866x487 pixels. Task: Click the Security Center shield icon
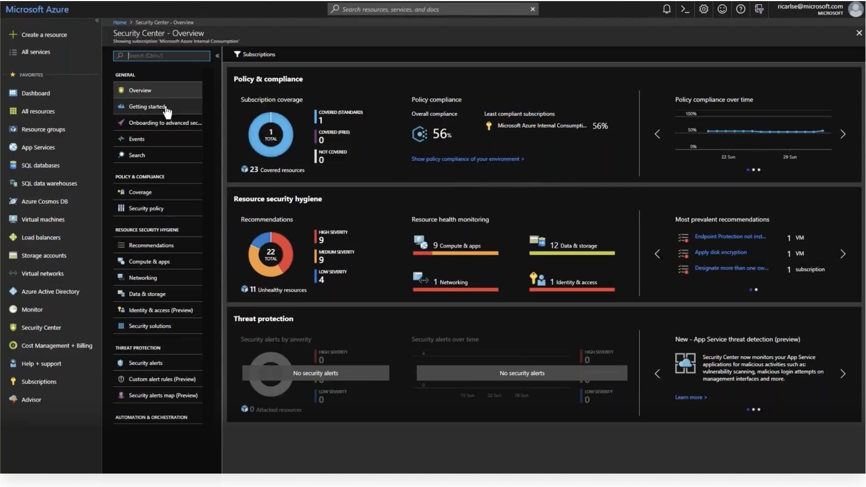pos(13,328)
